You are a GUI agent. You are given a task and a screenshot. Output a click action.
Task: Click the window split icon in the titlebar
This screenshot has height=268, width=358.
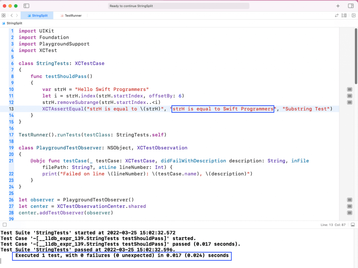pos(26,6)
